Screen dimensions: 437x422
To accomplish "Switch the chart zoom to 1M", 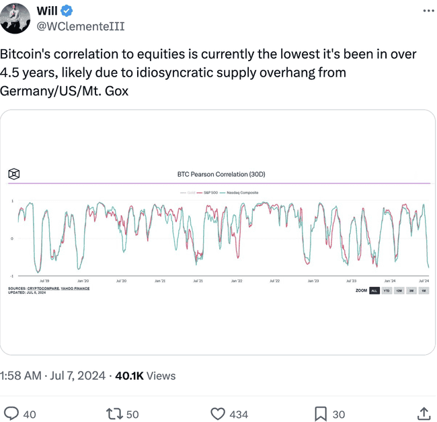I will click(423, 290).
